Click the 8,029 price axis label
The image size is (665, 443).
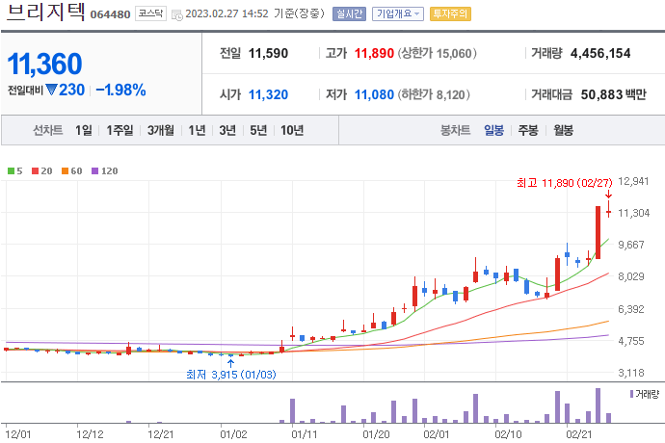pos(631,276)
